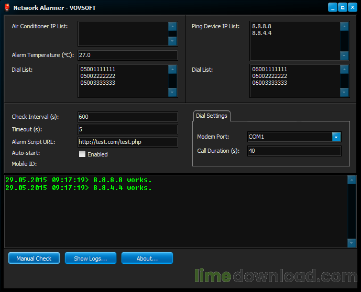This screenshot has width=361, height=292.
Task: Click the Alarm Temperature field
Action: click(127, 55)
